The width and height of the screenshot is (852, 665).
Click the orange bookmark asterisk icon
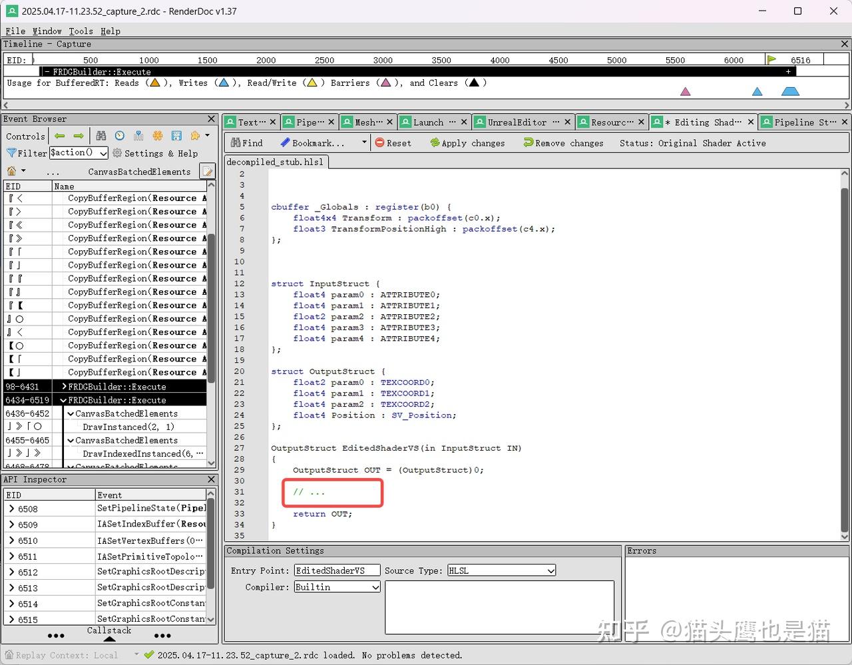158,136
